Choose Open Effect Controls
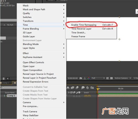138x119 pixels. click(42, 62)
